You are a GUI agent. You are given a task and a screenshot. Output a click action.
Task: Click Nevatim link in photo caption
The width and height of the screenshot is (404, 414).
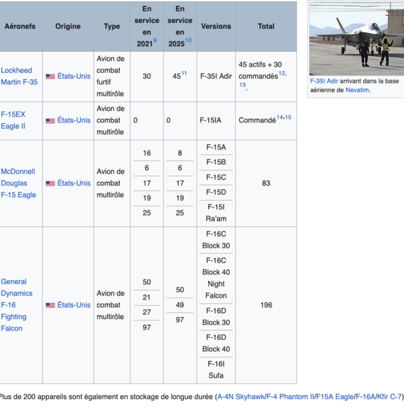point(357,90)
